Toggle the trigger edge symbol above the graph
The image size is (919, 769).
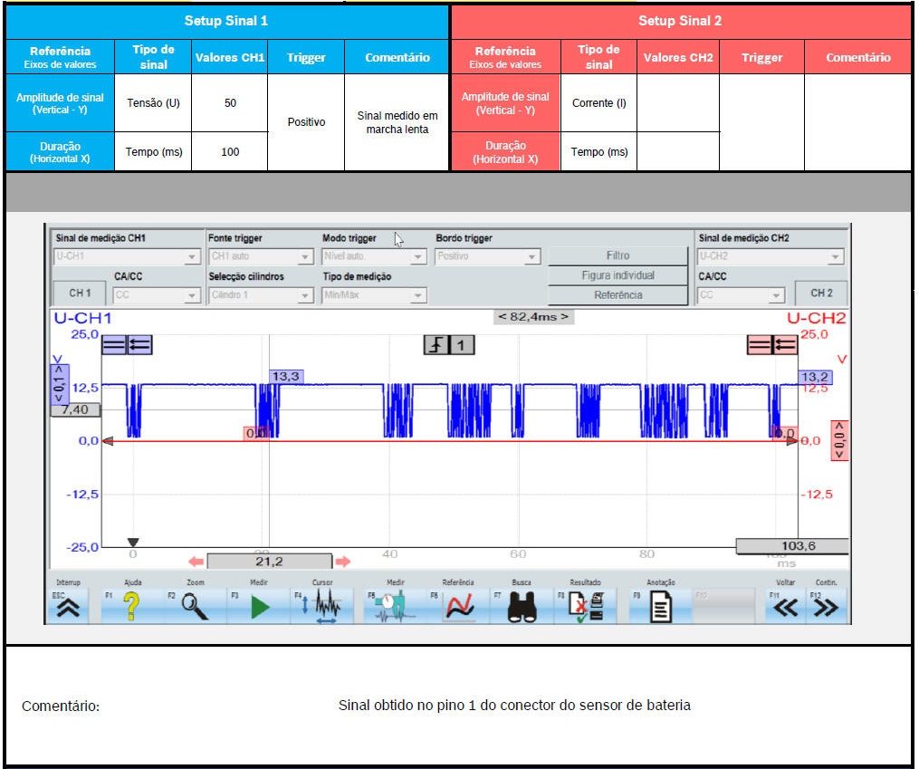438,345
